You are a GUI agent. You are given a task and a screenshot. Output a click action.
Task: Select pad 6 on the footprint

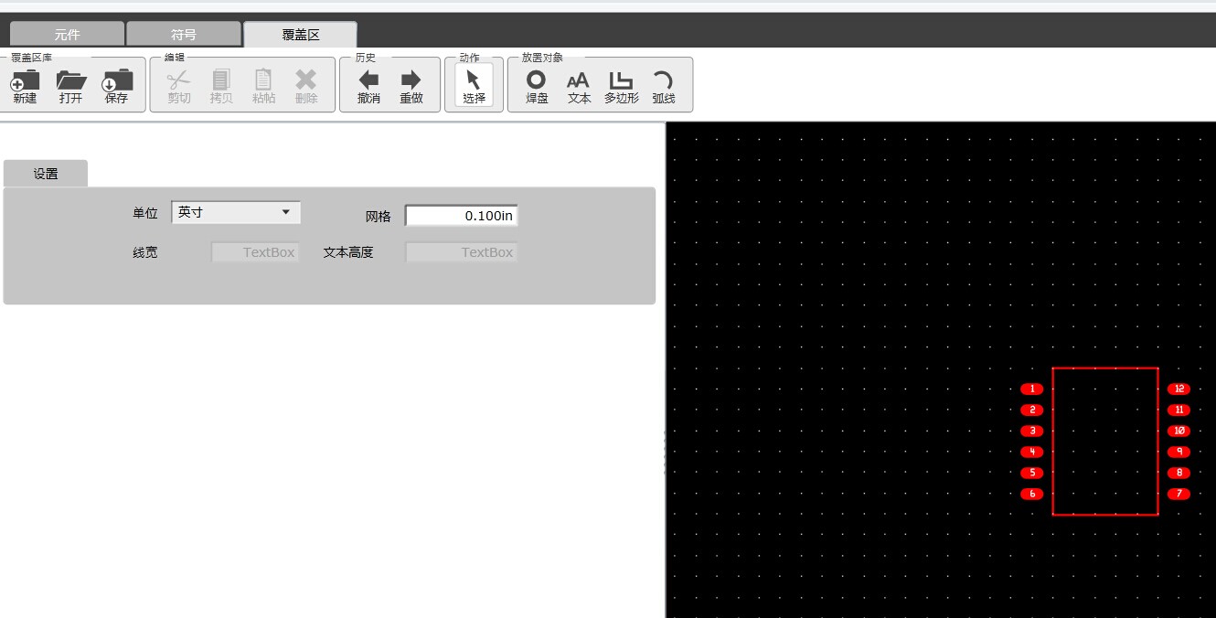[1032, 494]
